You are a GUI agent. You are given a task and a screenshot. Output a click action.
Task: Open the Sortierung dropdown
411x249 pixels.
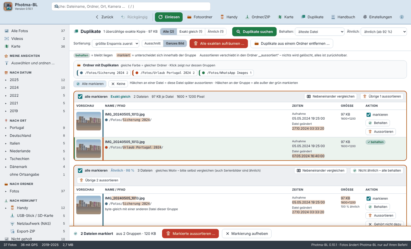pyautogui.click(x=116, y=44)
